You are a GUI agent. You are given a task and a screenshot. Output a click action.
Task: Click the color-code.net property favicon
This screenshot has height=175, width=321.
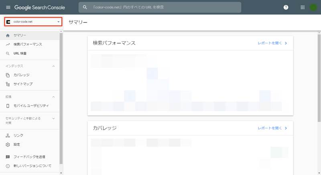pos(8,22)
